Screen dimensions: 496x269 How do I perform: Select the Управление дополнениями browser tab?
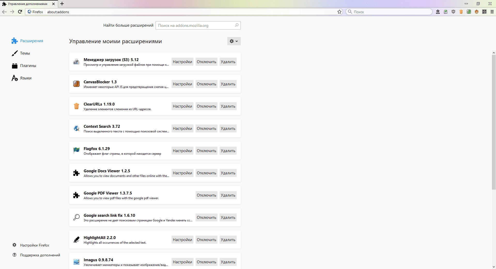click(28, 4)
